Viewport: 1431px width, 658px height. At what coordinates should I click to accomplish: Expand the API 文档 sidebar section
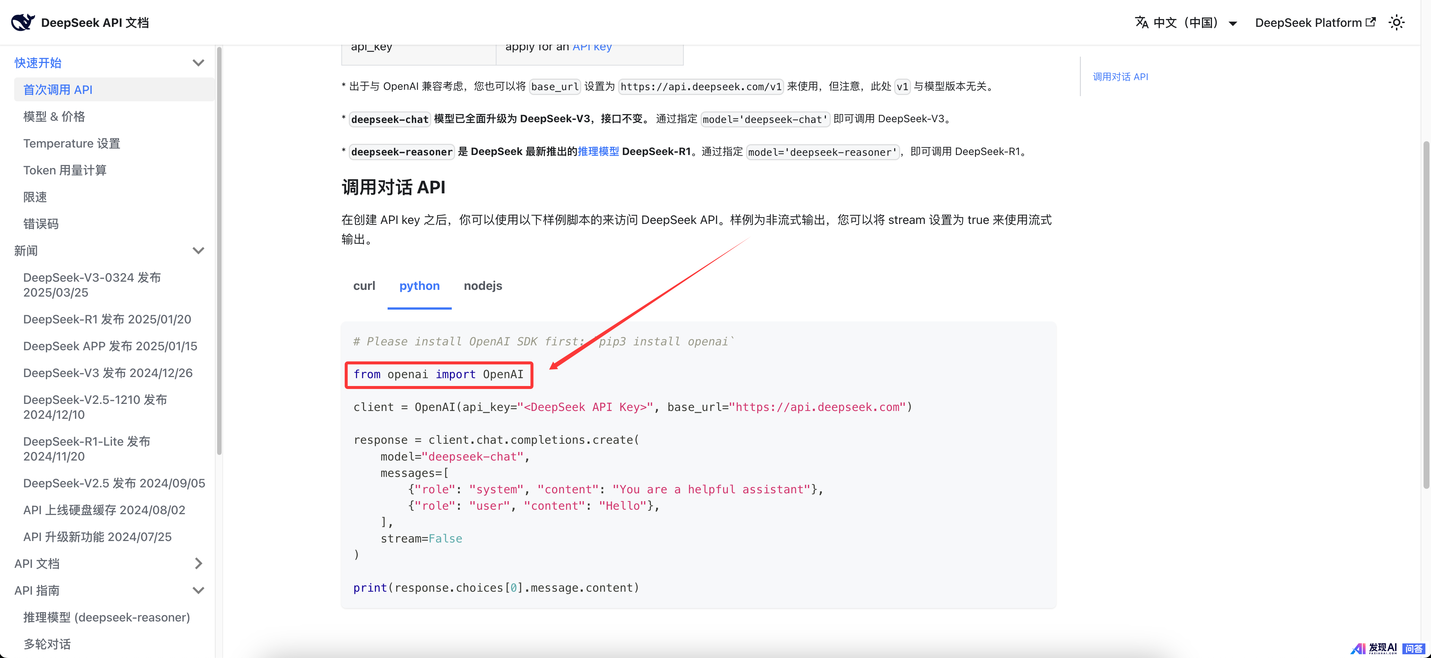pyautogui.click(x=198, y=564)
